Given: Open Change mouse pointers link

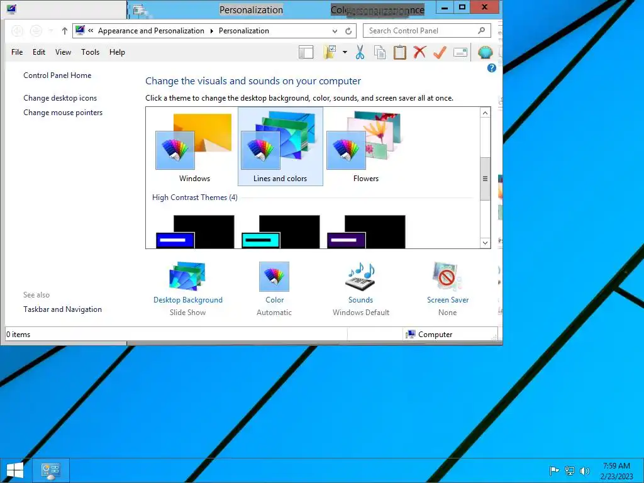Looking at the screenshot, I should (63, 113).
